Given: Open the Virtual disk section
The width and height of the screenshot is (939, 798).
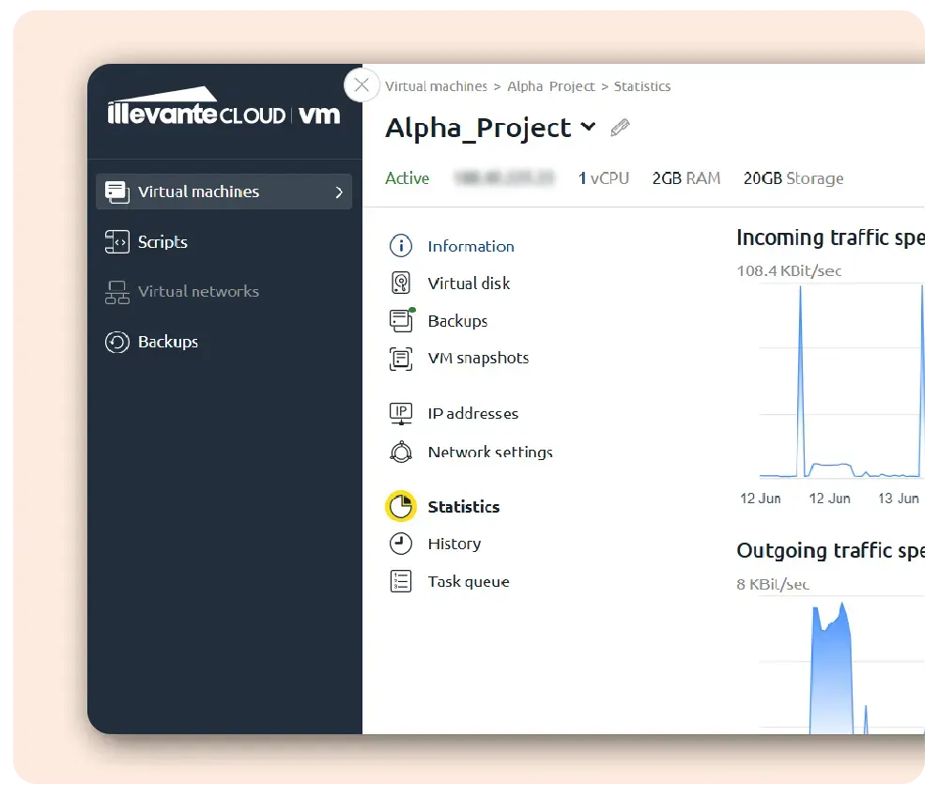Looking at the screenshot, I should coord(469,284).
